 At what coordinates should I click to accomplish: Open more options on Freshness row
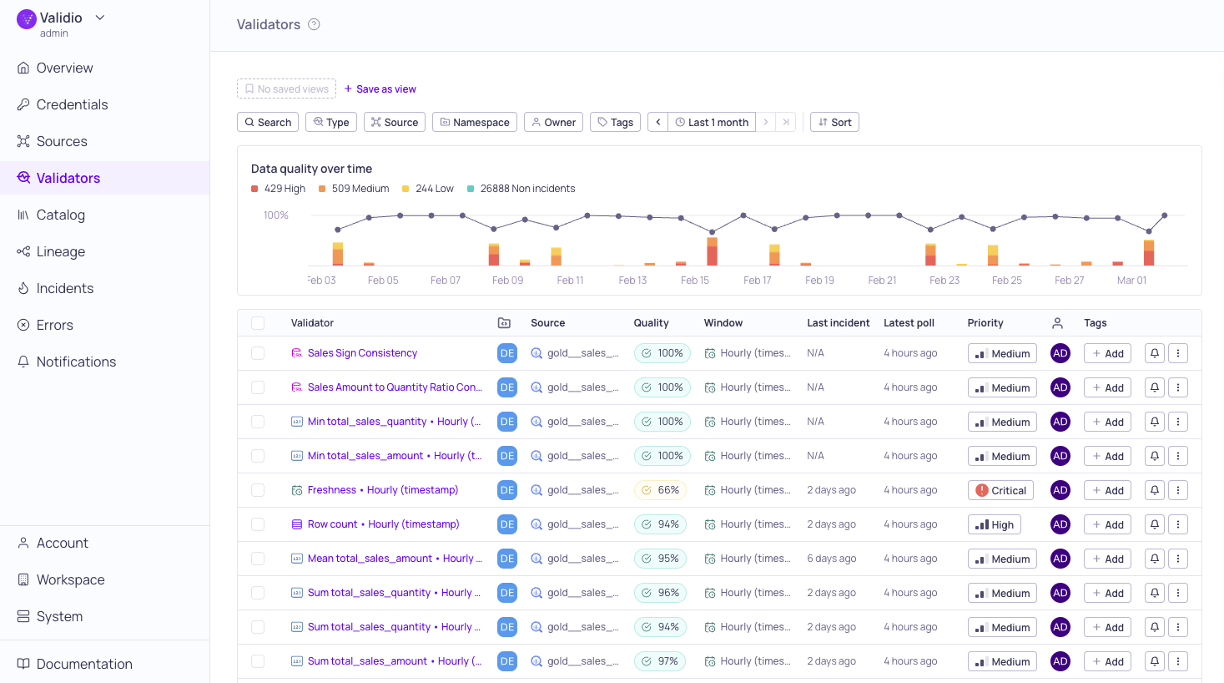pos(1178,490)
